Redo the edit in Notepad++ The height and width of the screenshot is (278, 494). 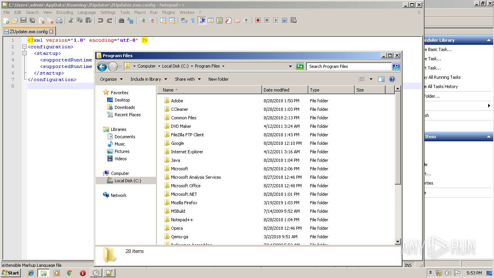tap(110, 20)
